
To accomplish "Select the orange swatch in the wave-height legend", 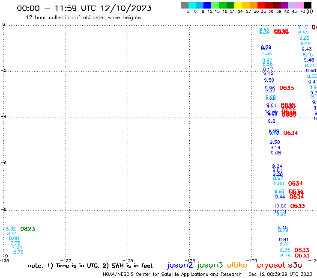I will 254,5.
